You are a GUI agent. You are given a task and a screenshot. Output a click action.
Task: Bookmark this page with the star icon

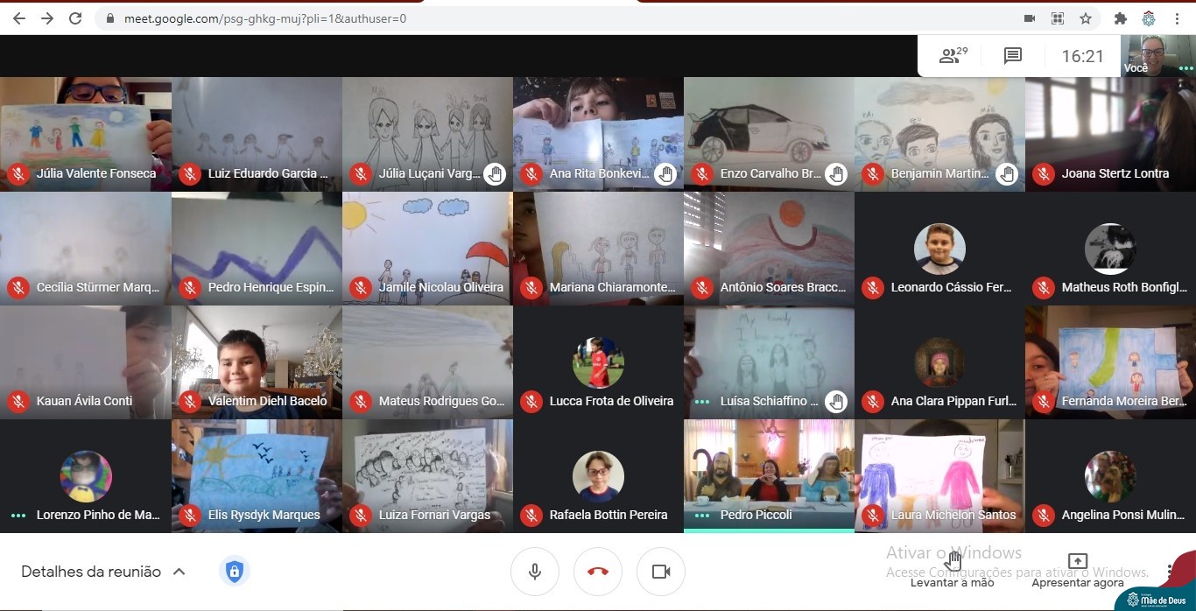(1086, 18)
